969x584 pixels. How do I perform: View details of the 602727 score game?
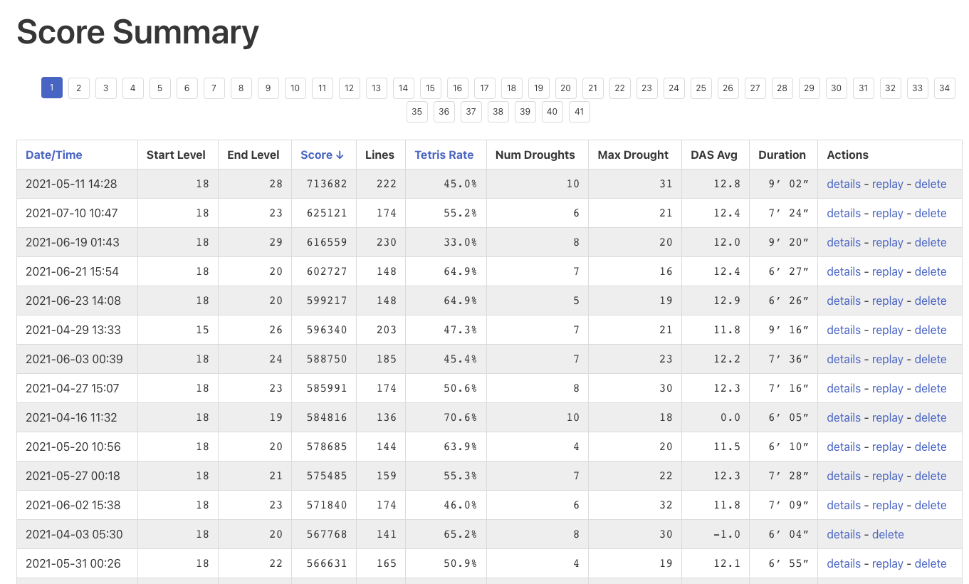(844, 271)
